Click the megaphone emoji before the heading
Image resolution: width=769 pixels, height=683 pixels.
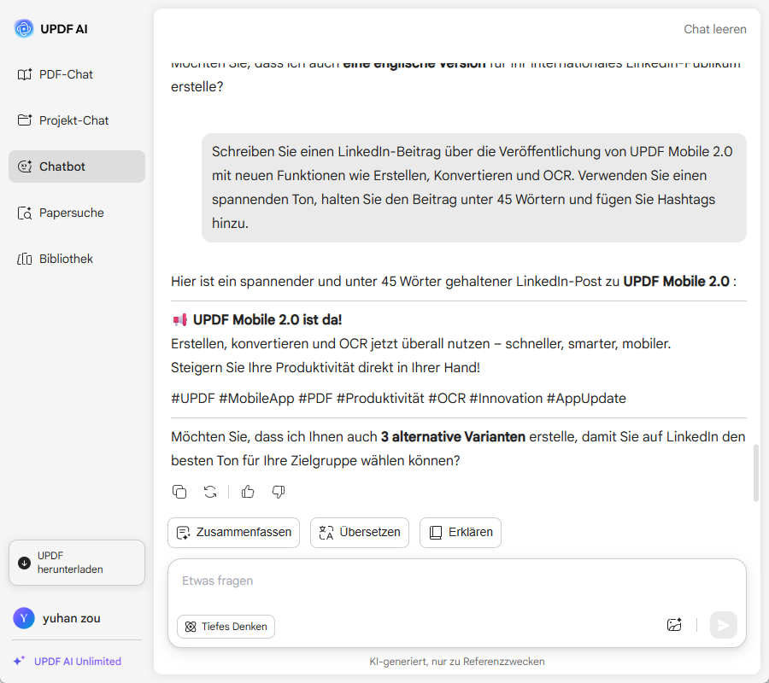click(x=180, y=320)
